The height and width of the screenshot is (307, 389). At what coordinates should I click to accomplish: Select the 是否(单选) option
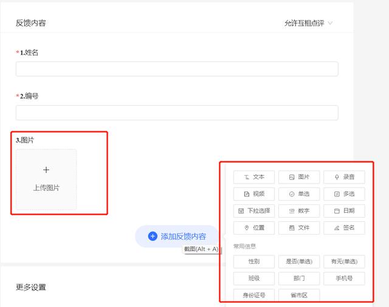pos(299,261)
